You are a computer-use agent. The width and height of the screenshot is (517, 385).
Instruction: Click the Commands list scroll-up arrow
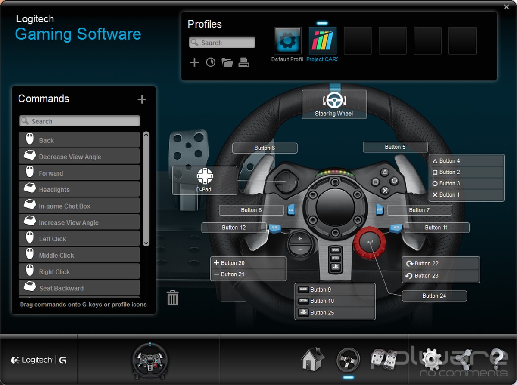(146, 135)
